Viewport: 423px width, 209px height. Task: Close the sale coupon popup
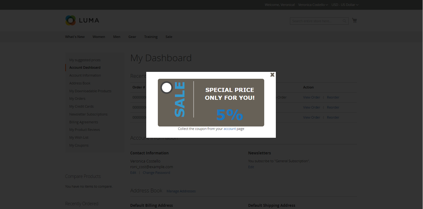(x=272, y=75)
